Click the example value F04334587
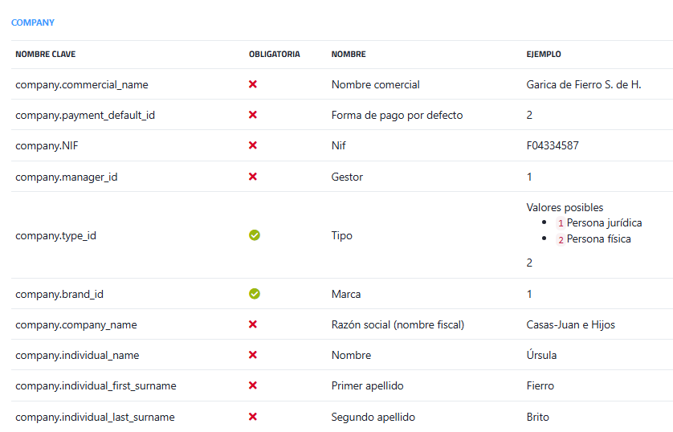Viewport: 673px width, 432px height. [x=553, y=146]
